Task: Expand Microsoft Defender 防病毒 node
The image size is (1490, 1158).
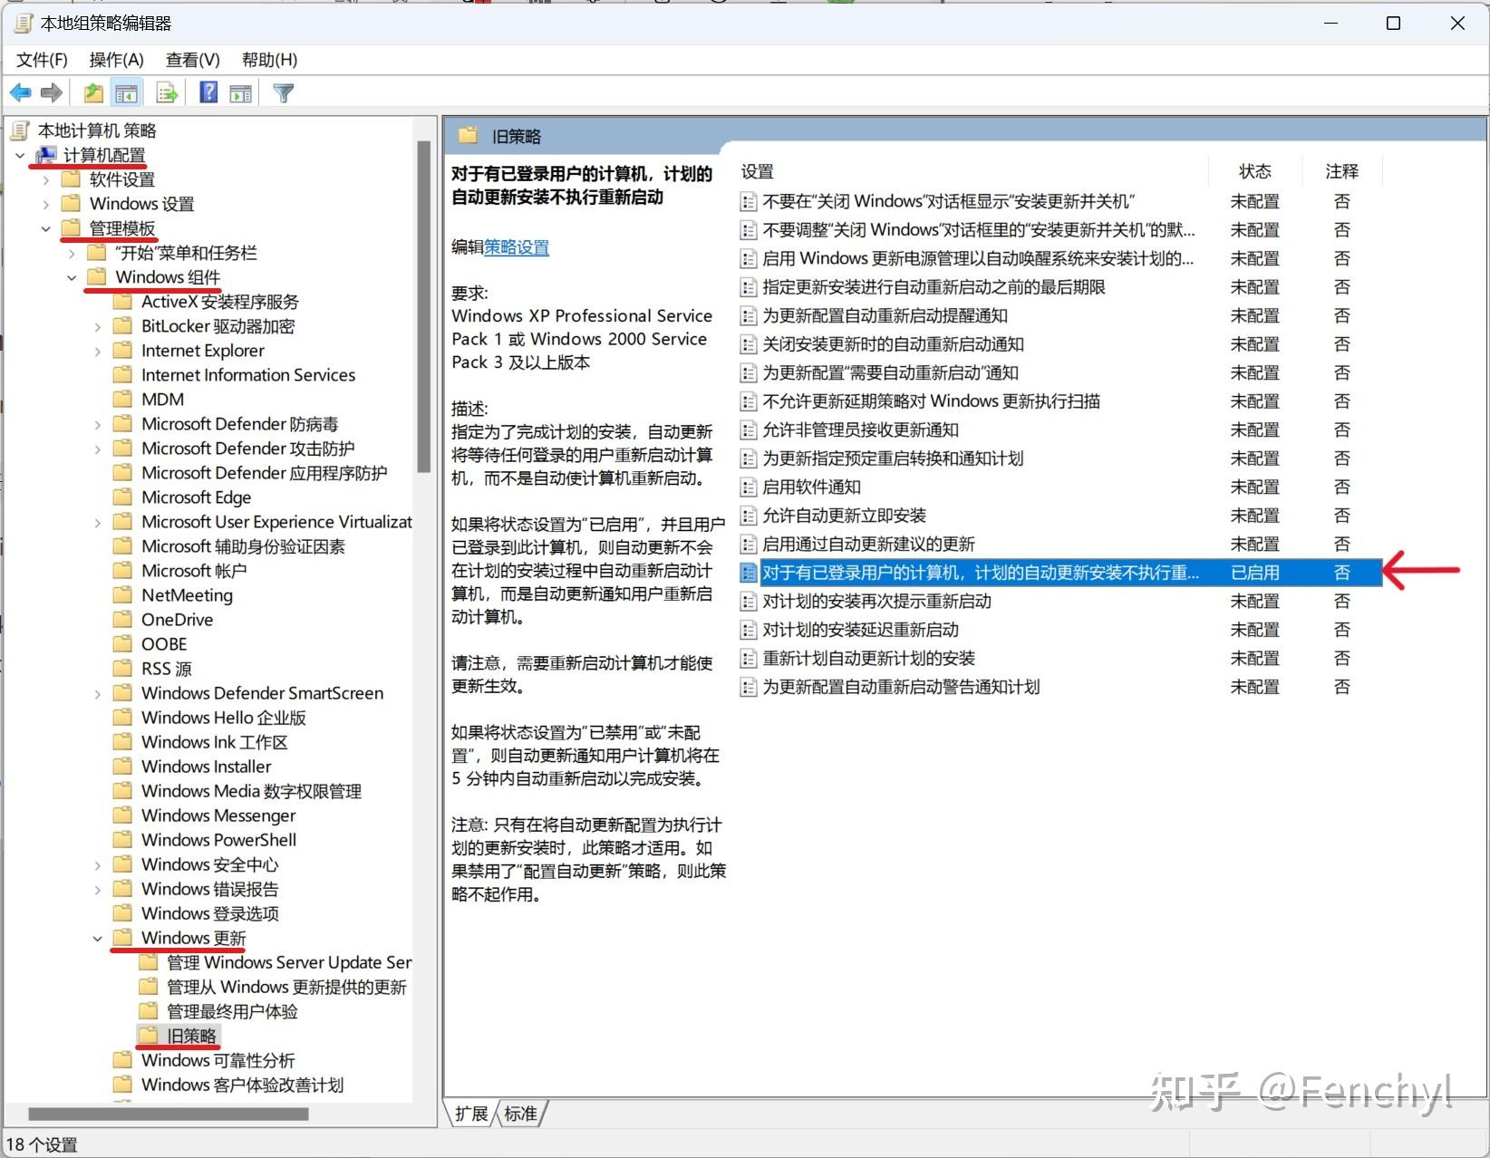Action: tap(98, 424)
